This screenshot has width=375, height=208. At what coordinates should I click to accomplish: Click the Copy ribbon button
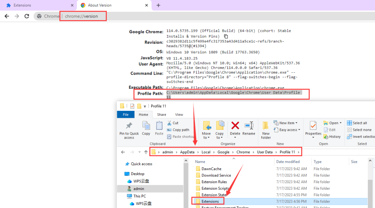pyautogui.click(x=146, y=128)
